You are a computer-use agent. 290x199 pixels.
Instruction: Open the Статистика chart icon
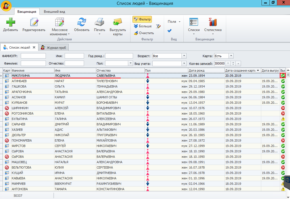(x=213, y=22)
